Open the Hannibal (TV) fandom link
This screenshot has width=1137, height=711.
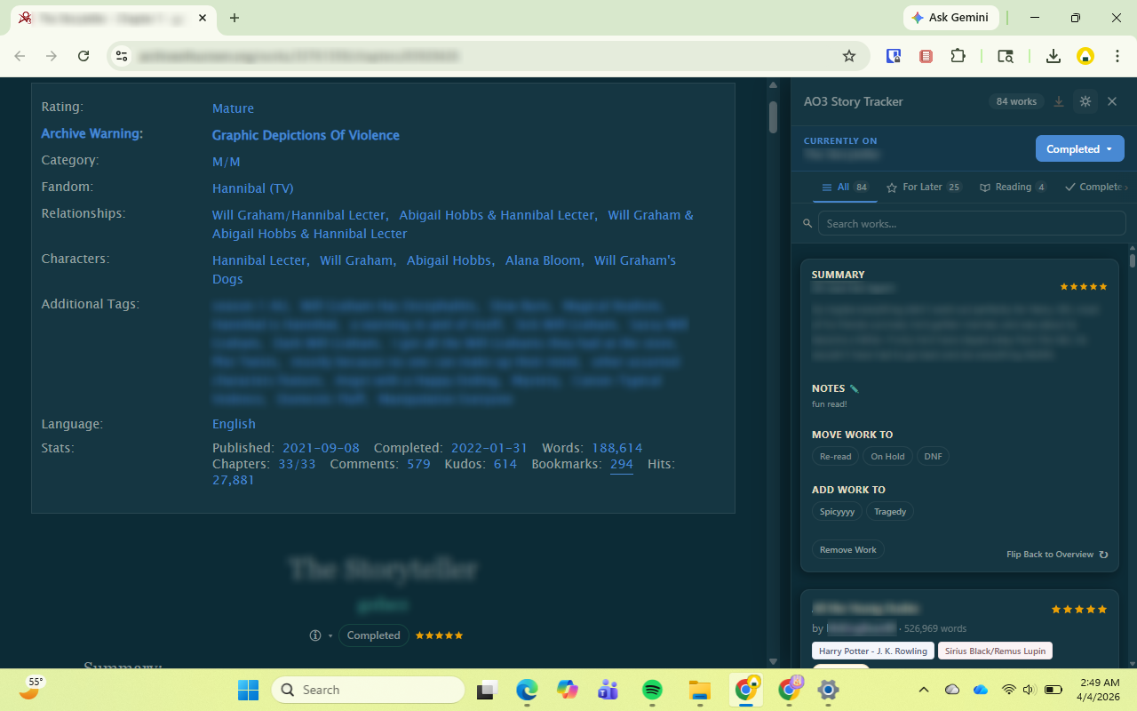(252, 188)
